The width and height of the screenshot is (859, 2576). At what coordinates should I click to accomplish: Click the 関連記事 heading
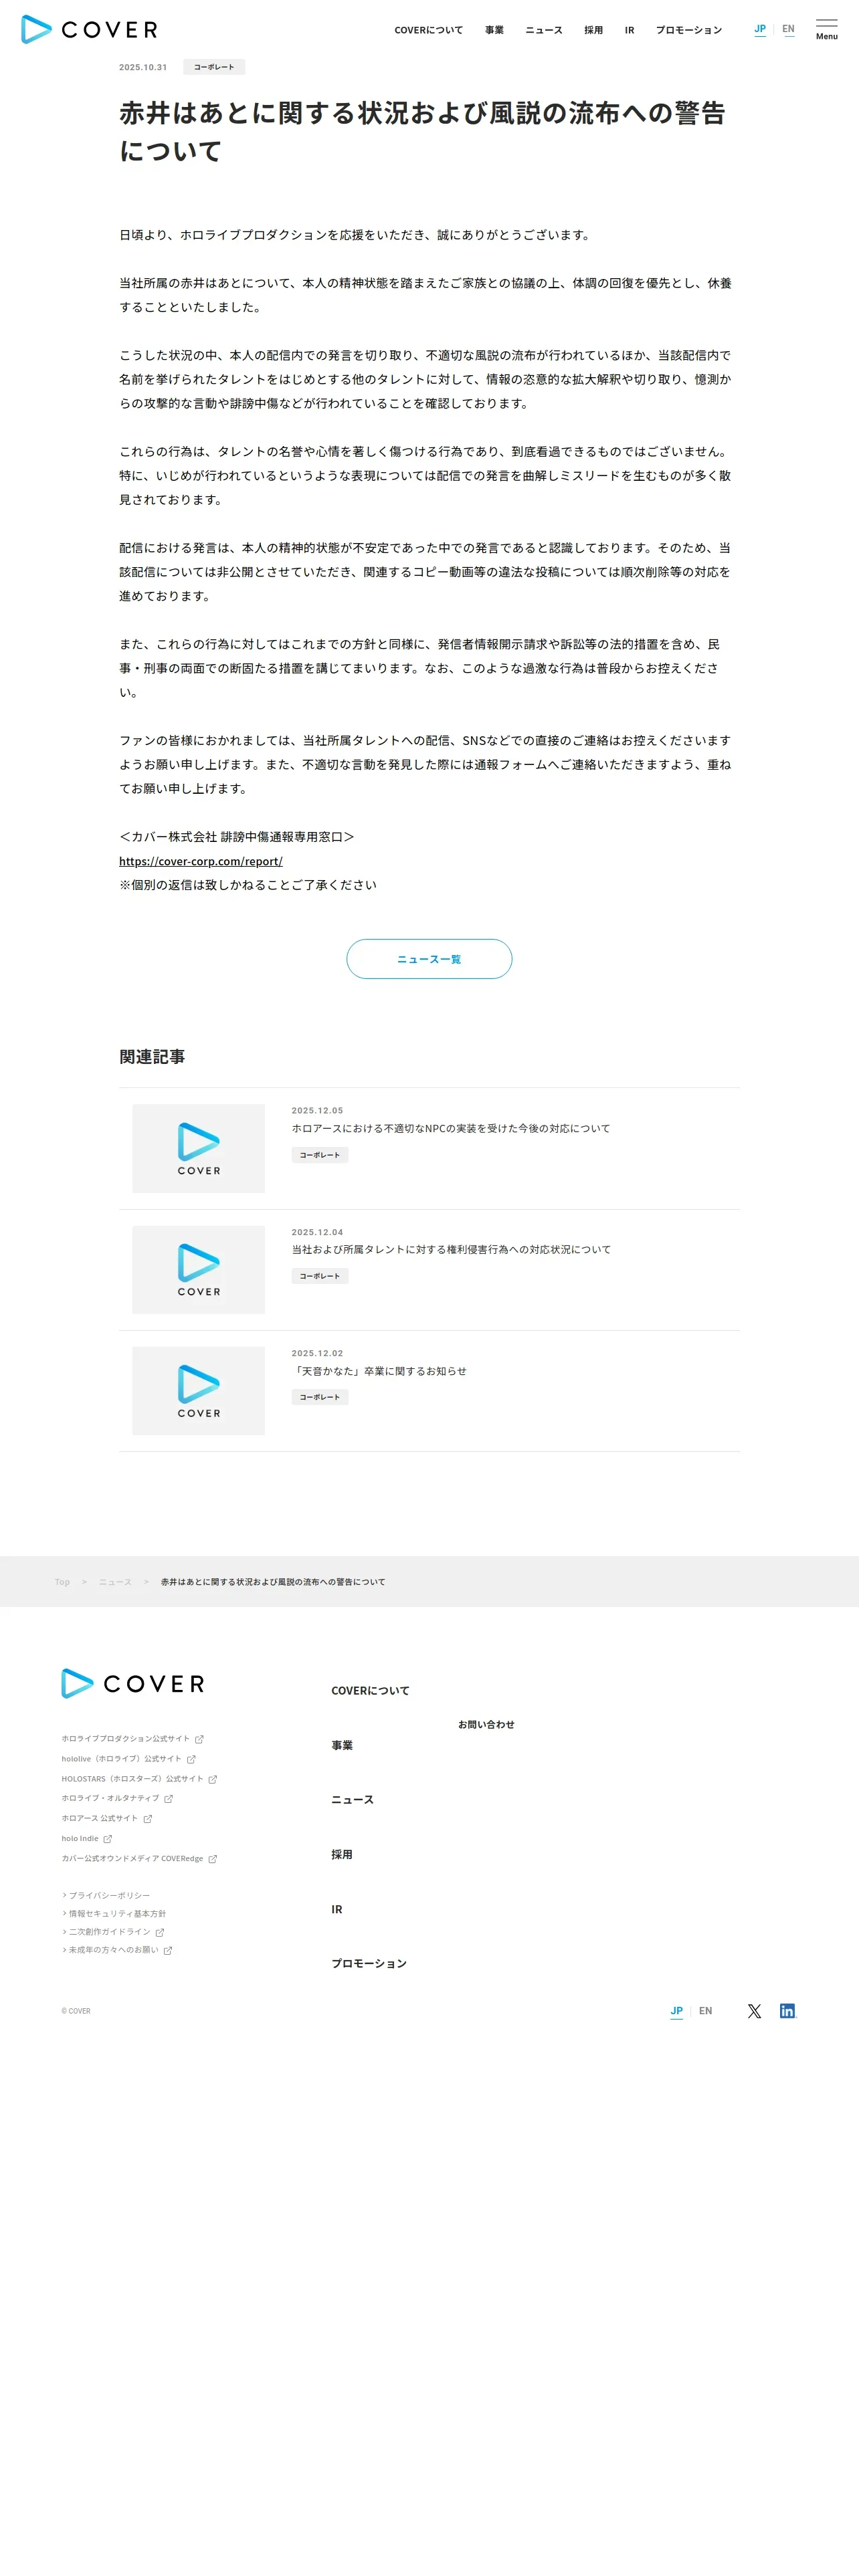point(152,1057)
